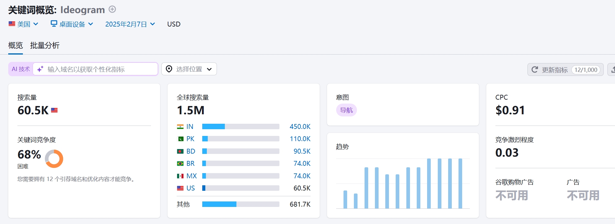Open the BD country link
Screen dimensions: 615x224
pos(191,151)
